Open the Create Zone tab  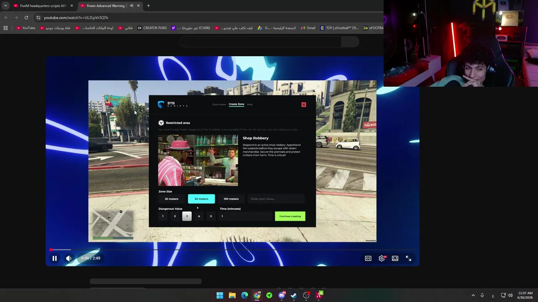pos(236,104)
